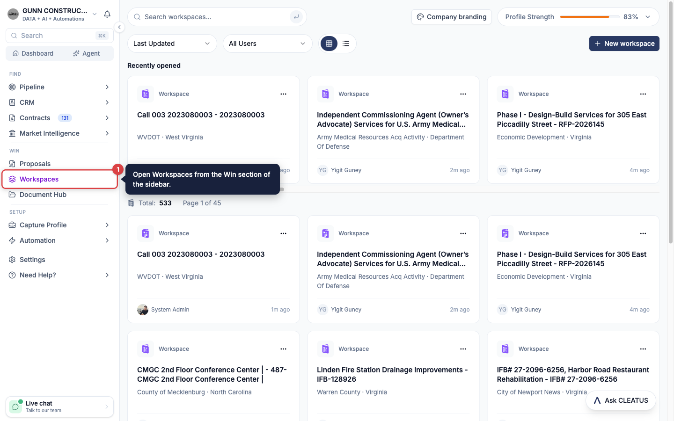This screenshot has height=421, width=674.
Task: Click workspace icon on CMGC Conference Center card
Action: (x=146, y=349)
